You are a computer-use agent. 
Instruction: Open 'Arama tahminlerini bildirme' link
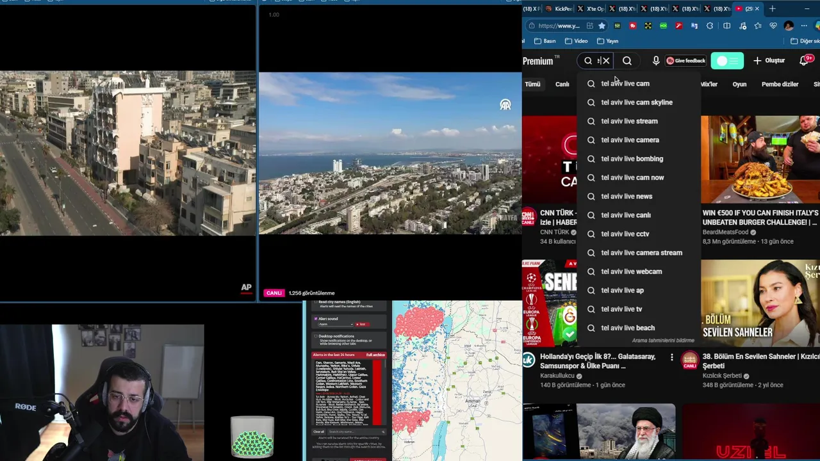(663, 341)
